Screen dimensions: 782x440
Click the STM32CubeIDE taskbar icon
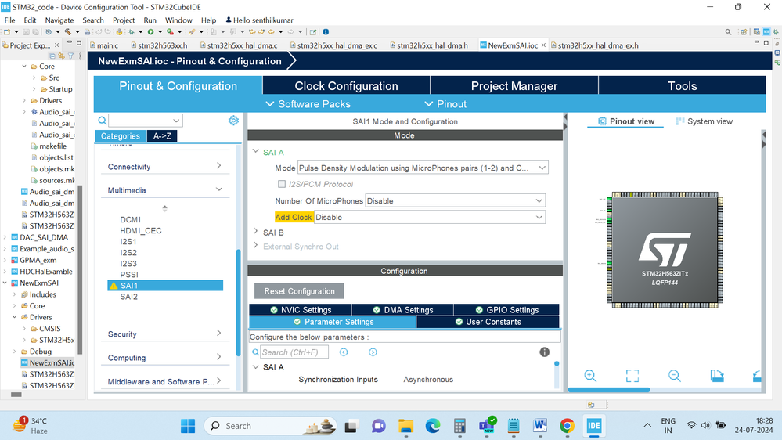[x=593, y=426]
